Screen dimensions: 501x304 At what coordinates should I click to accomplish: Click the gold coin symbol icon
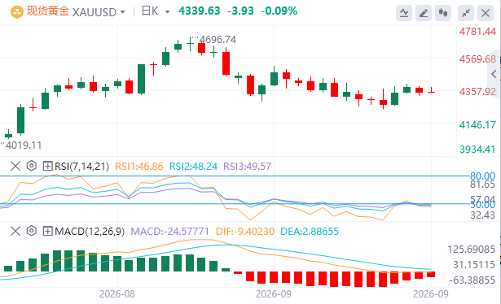point(17,12)
